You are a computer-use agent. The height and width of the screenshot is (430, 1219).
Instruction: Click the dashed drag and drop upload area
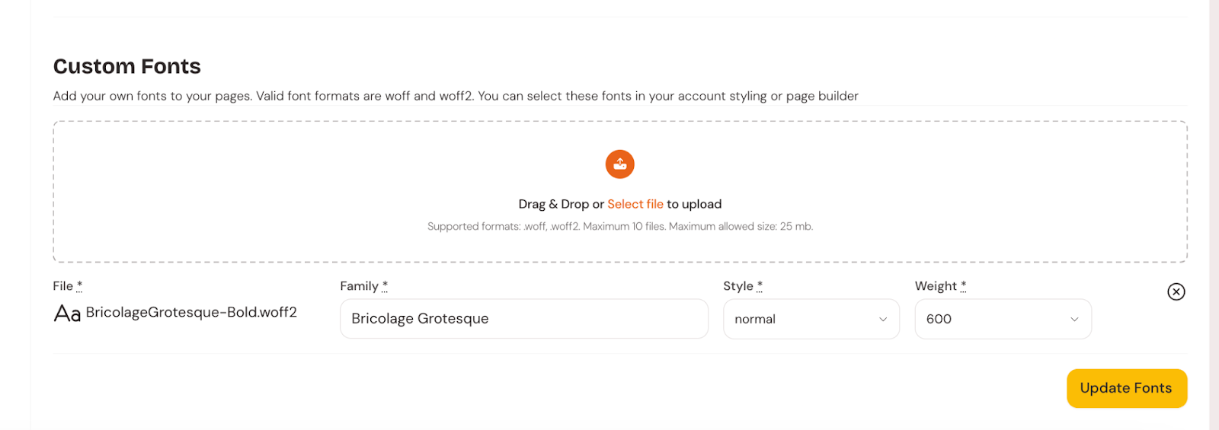tap(305, 190)
